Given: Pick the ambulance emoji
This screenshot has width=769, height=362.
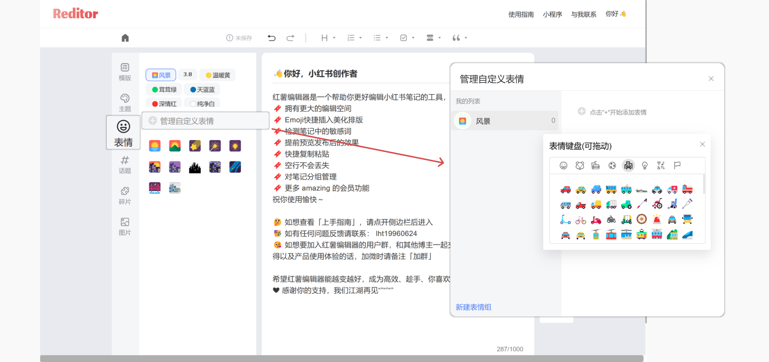Looking at the screenshot, I should [672, 189].
